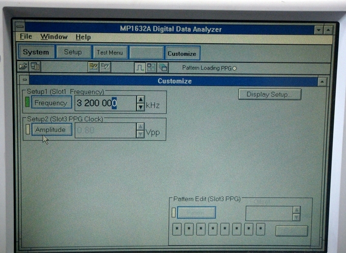
Task: Click the Amplitude 0.80 value field
Action: (x=105, y=130)
